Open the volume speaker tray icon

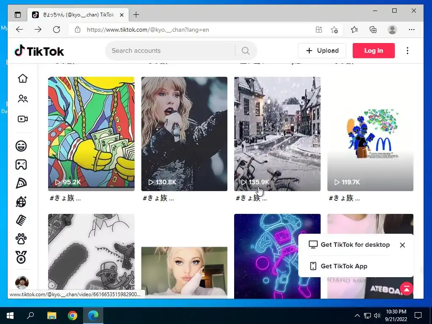[377, 316]
